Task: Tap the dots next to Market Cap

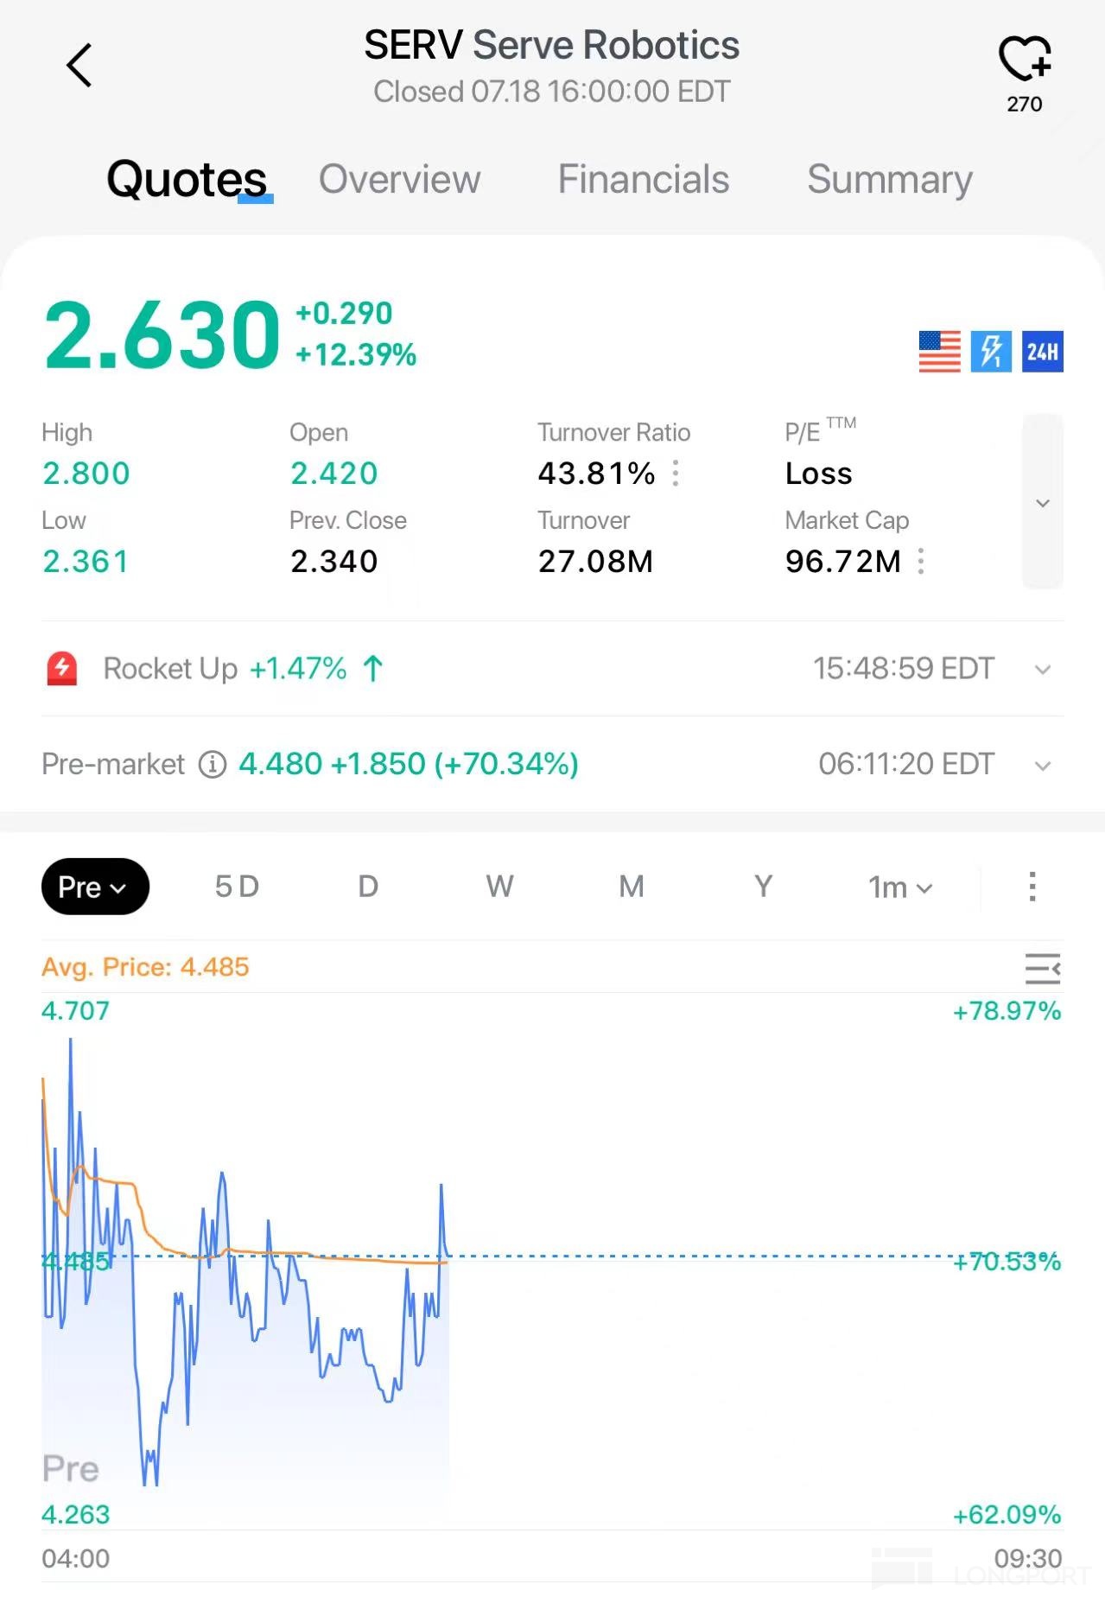Action: pyautogui.click(x=921, y=562)
